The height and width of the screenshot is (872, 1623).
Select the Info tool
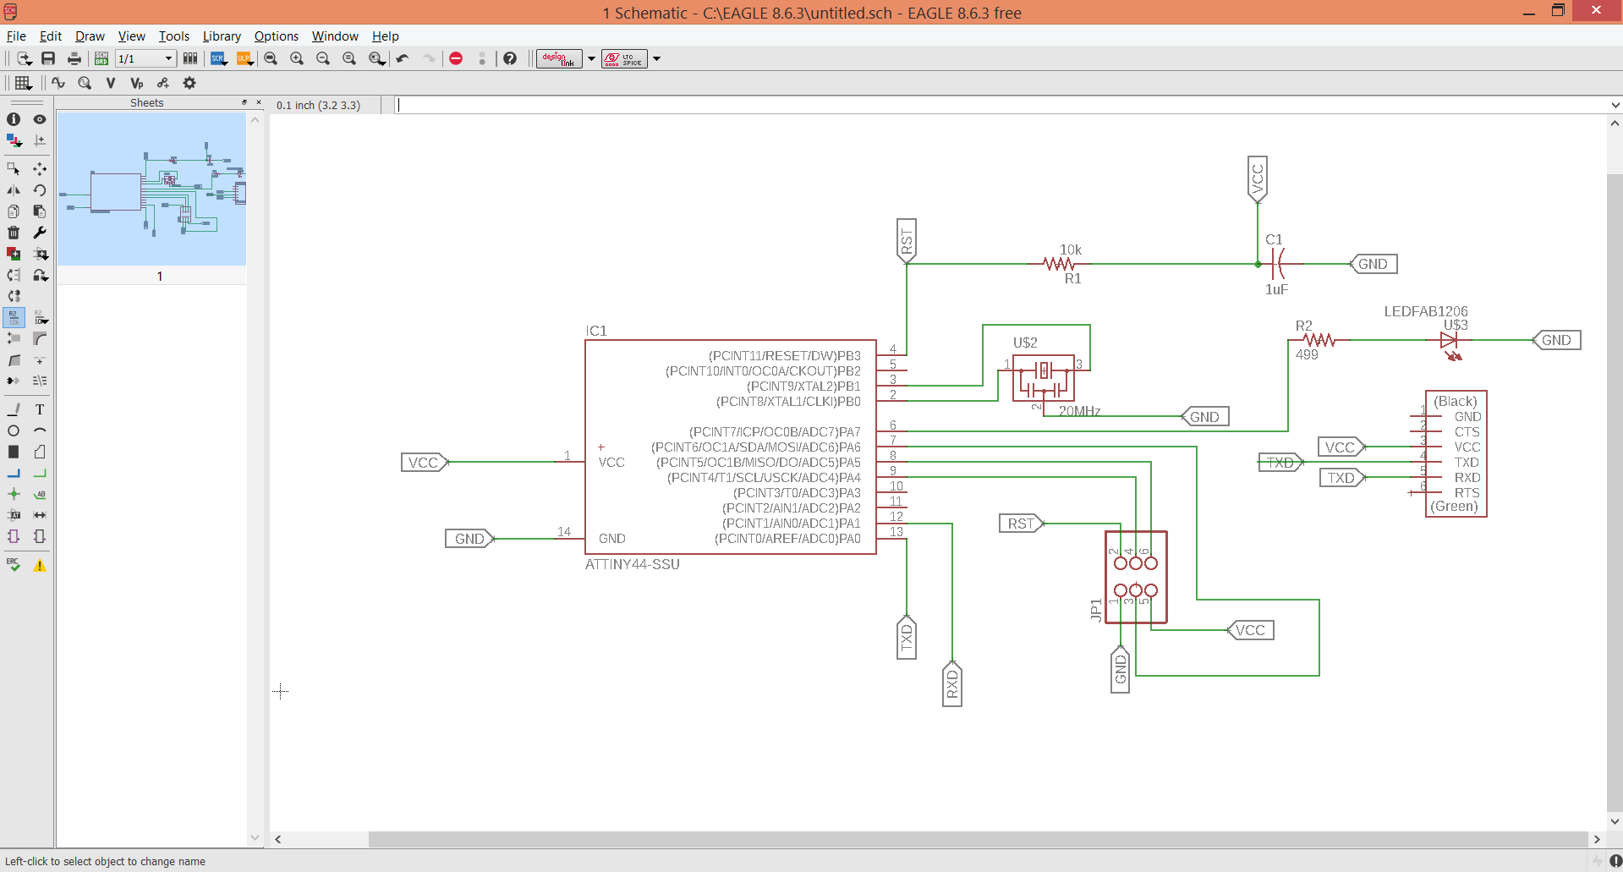click(14, 119)
